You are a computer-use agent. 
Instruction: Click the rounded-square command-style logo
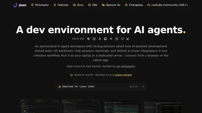pyautogui.click(x=117, y=39)
